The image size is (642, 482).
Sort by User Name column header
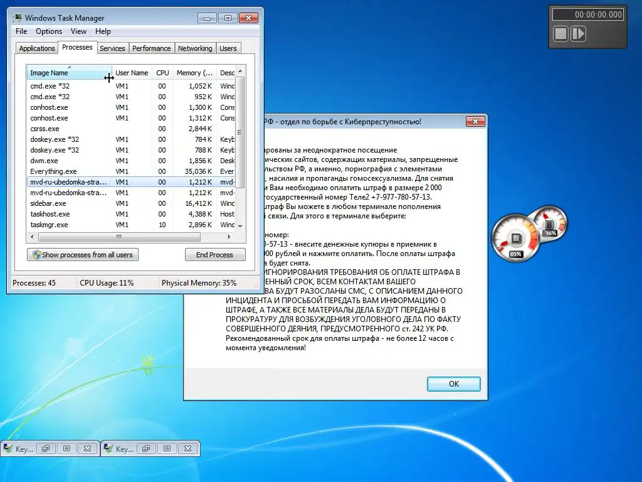click(x=132, y=73)
